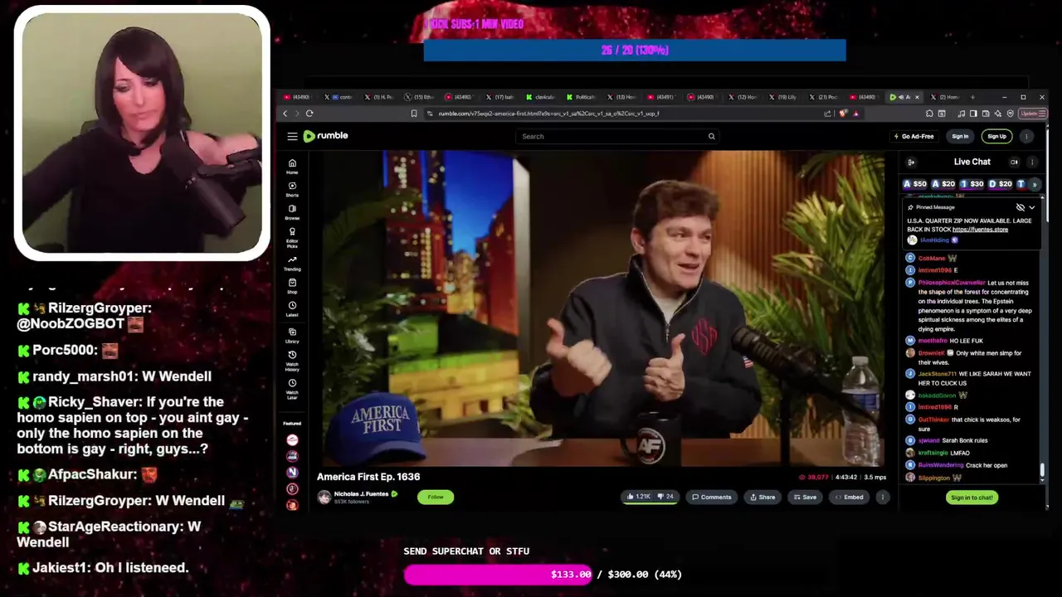The width and height of the screenshot is (1062, 597).
Task: Hide the pinned chat message
Action: tap(1021, 207)
